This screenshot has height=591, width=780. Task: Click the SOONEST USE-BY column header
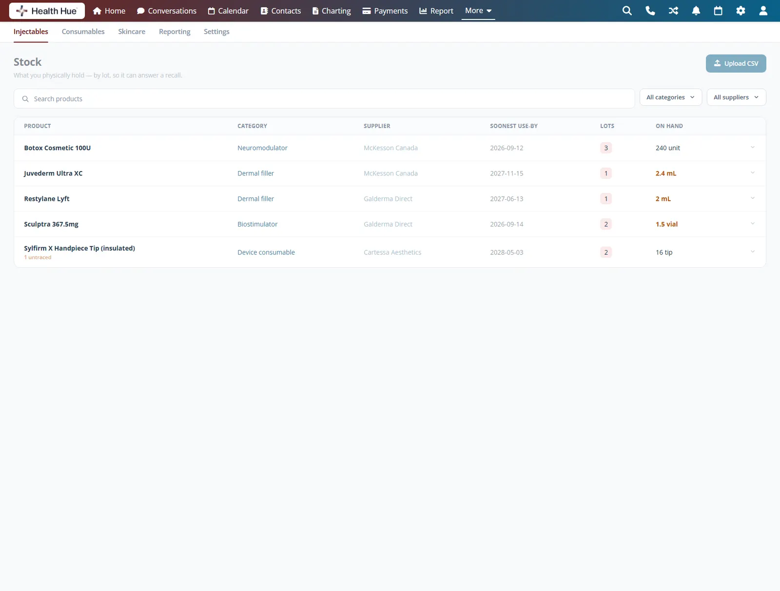[x=514, y=126]
